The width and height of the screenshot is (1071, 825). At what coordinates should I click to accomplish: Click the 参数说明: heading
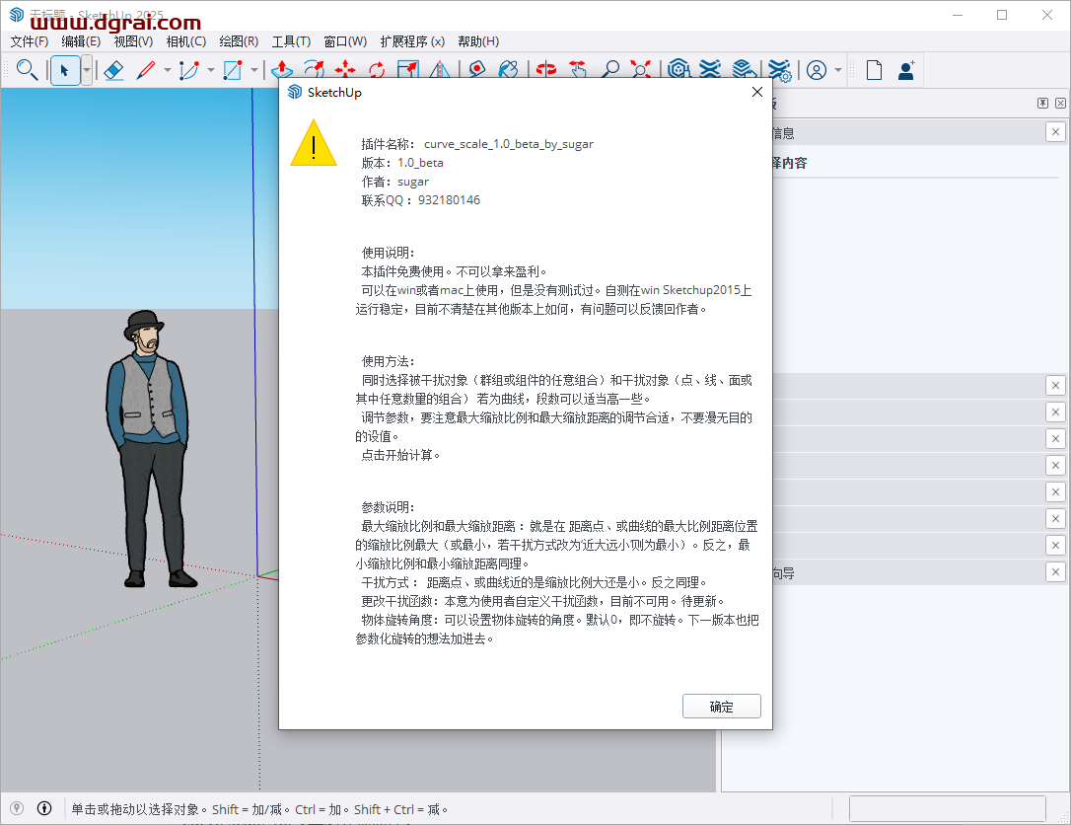click(388, 508)
